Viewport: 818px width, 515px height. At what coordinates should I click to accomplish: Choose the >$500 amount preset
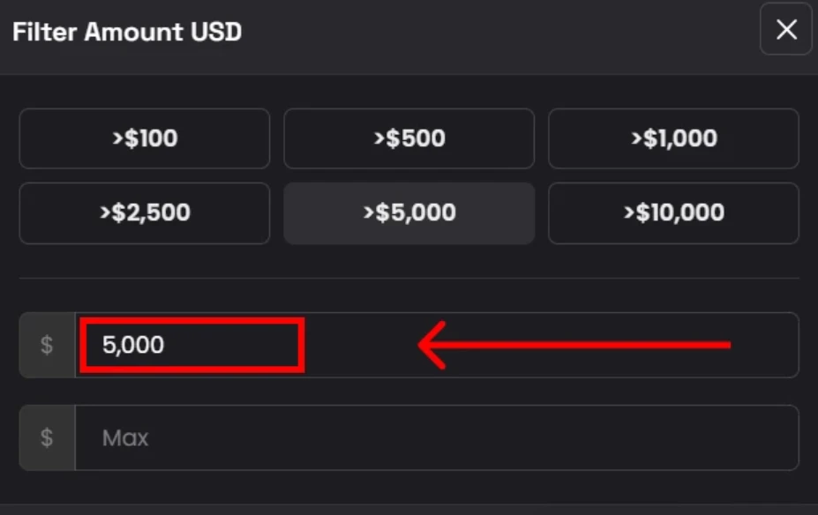(x=409, y=138)
